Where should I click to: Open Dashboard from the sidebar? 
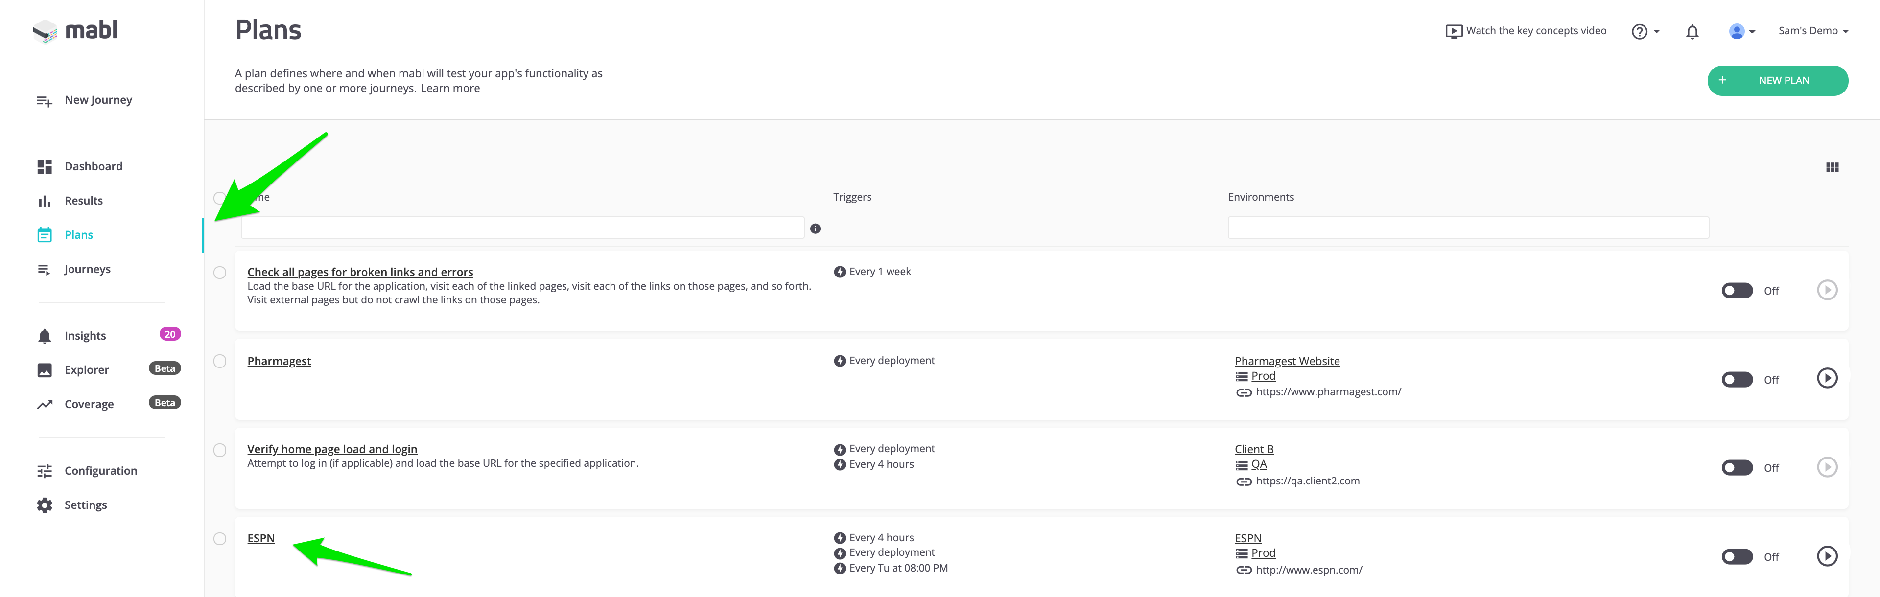point(93,166)
